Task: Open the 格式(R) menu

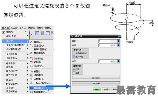Action: click(14, 28)
